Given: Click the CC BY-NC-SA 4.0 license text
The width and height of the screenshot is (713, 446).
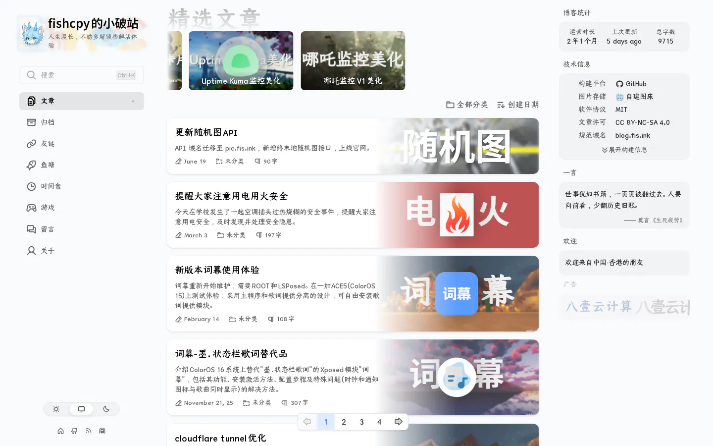Looking at the screenshot, I should pyautogui.click(x=643, y=122).
